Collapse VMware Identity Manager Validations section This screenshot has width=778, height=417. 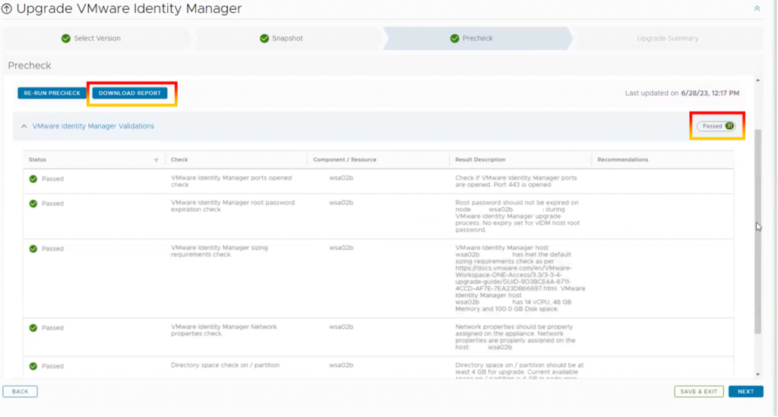pos(24,126)
